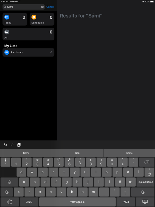Tap the undo arrow icon
The height and width of the screenshot is (207, 155).
tap(5, 145)
